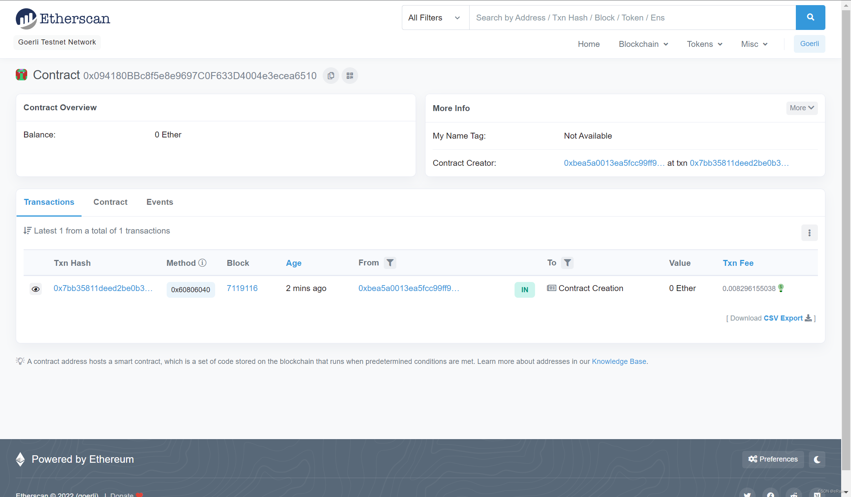Sort by the Age column header

pos(294,263)
